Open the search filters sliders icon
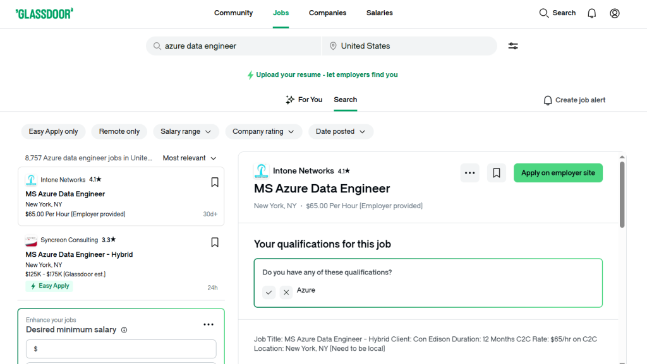This screenshot has height=364, width=647. pyautogui.click(x=513, y=46)
